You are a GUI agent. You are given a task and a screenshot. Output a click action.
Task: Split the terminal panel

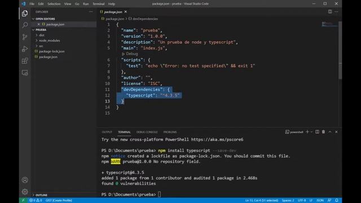317,132
